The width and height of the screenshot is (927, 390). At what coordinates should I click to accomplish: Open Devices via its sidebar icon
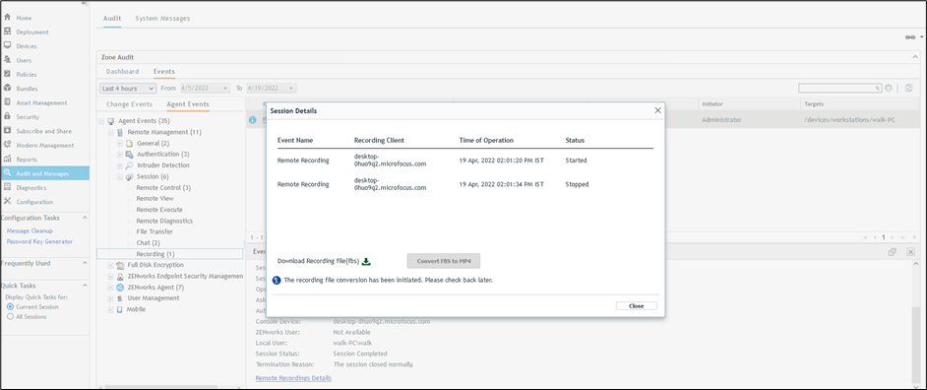[7, 45]
